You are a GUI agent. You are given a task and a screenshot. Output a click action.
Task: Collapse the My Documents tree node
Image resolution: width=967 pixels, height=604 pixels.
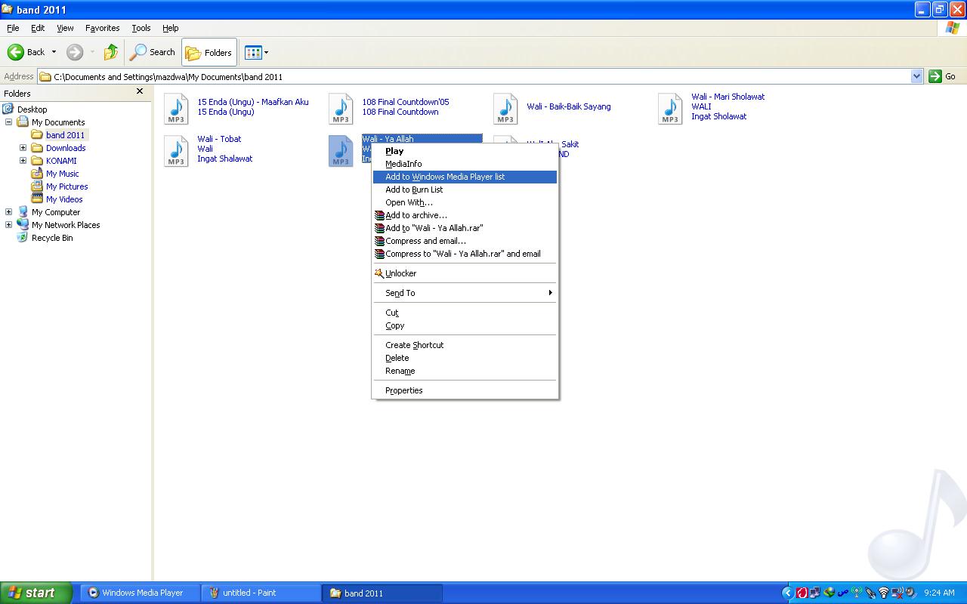[9, 122]
